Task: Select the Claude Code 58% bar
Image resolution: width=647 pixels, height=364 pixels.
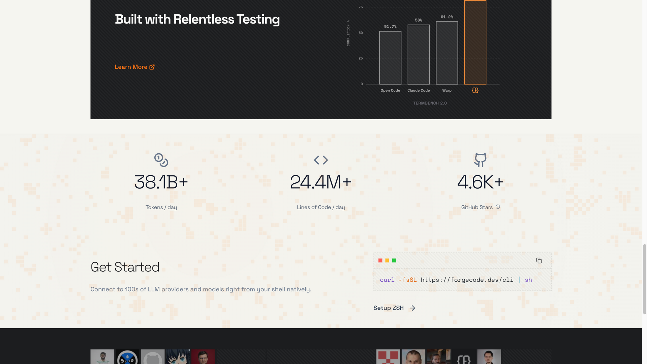Action: (x=419, y=54)
